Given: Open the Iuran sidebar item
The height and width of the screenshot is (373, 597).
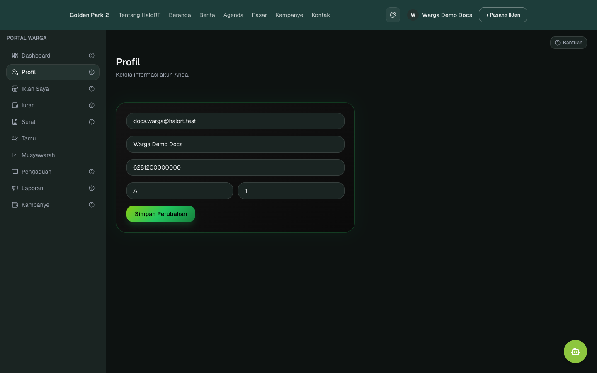Looking at the screenshot, I should click(x=53, y=105).
